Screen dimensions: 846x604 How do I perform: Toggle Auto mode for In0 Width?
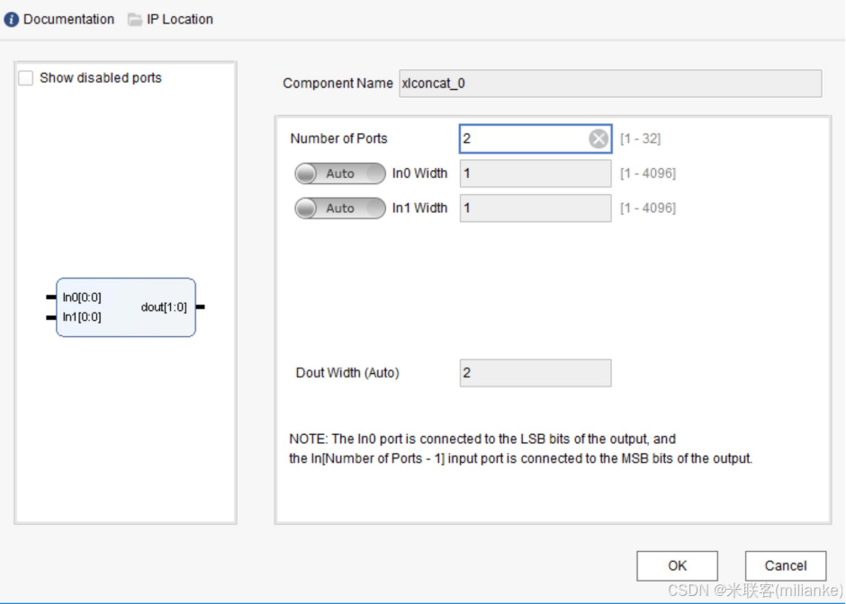[340, 173]
